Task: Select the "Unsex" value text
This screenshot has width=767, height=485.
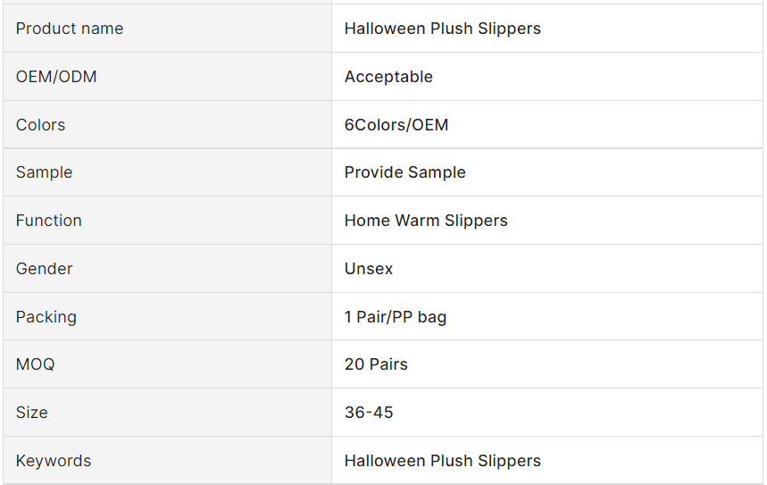Action: tap(369, 269)
